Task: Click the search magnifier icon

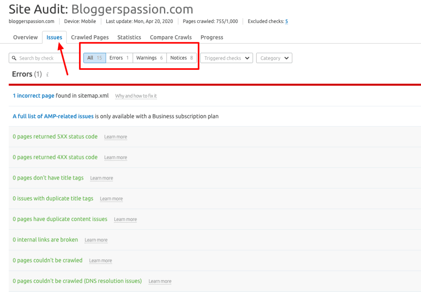Action: pos(14,58)
